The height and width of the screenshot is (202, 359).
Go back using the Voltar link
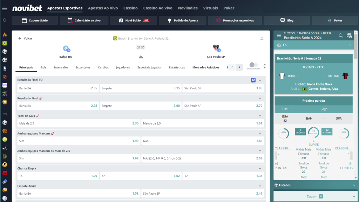coord(25,39)
